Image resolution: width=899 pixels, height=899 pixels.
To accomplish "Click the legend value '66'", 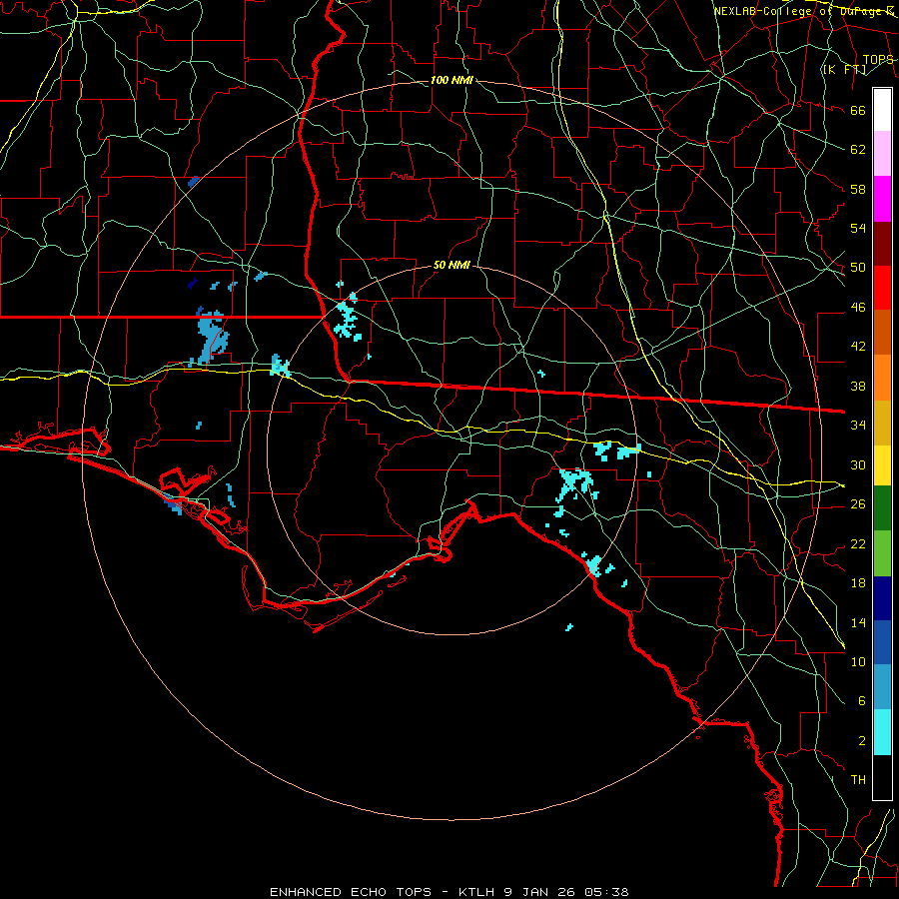I will coord(858,111).
